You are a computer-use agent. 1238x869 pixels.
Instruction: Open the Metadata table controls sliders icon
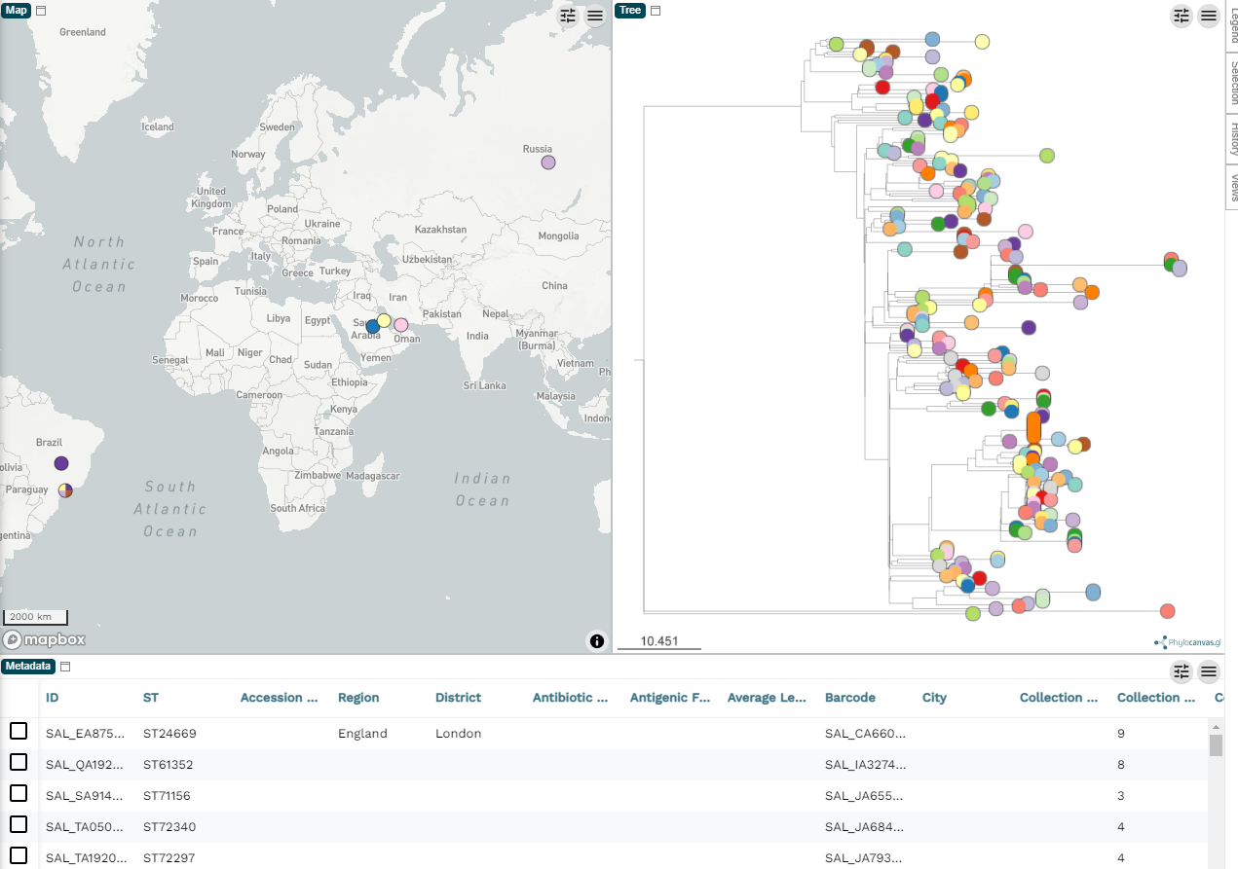[x=1182, y=670]
